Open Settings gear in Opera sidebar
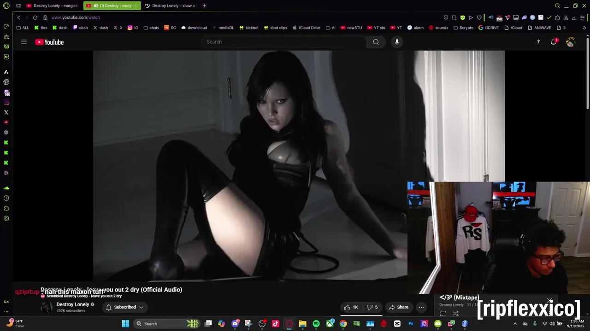590x331 pixels. (x=6, y=218)
